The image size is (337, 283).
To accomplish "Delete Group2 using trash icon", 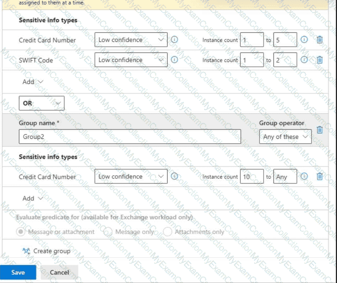I will [319, 129].
